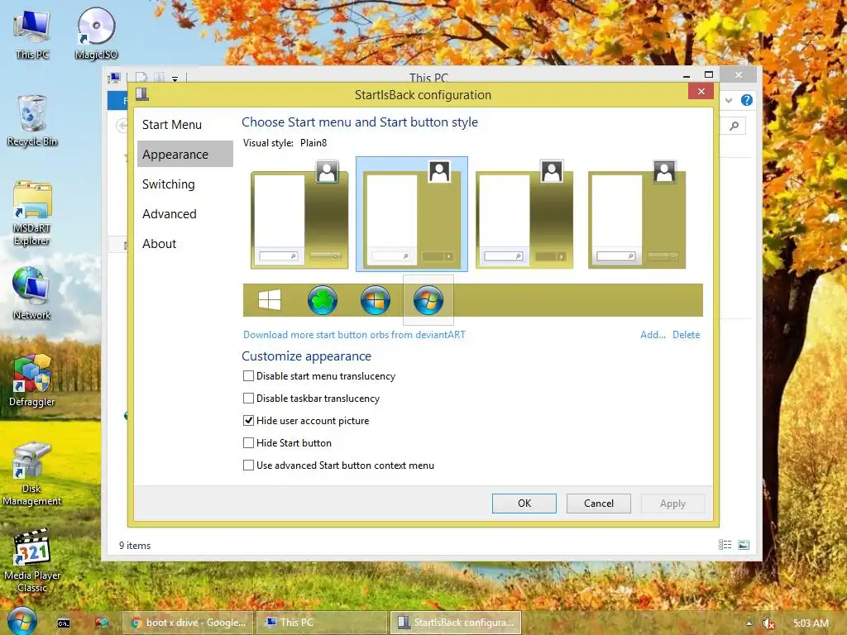This screenshot has height=635, width=847.
Task: Select StartIsBack configuration taskbar button
Action: (x=456, y=623)
